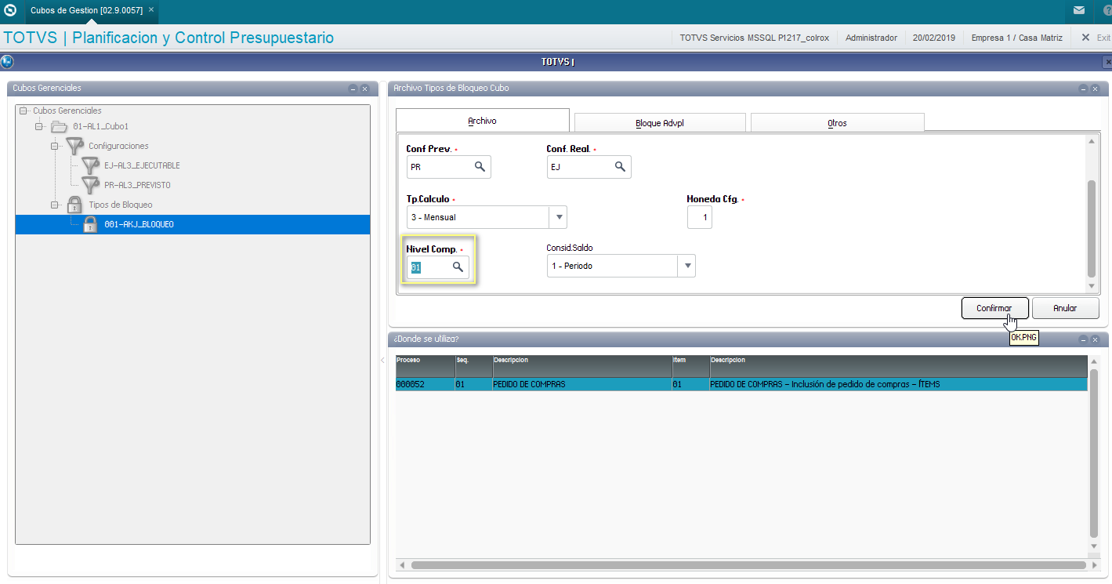Switch to the Otros tab

[837, 123]
